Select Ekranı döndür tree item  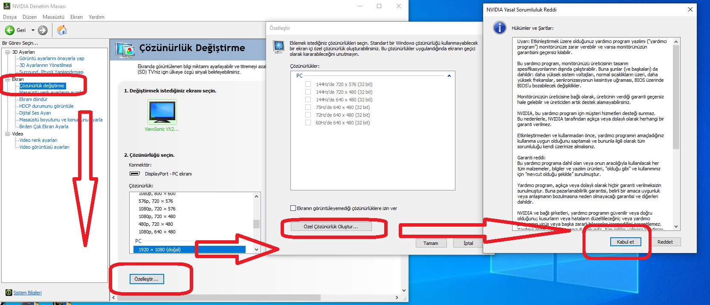33,99
